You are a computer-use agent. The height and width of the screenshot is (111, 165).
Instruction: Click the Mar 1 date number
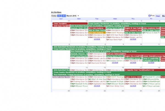pos(103,21)
